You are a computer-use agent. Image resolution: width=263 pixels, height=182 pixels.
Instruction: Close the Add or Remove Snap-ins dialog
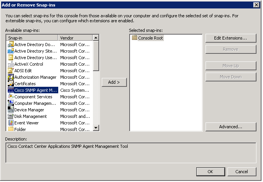[256, 5]
